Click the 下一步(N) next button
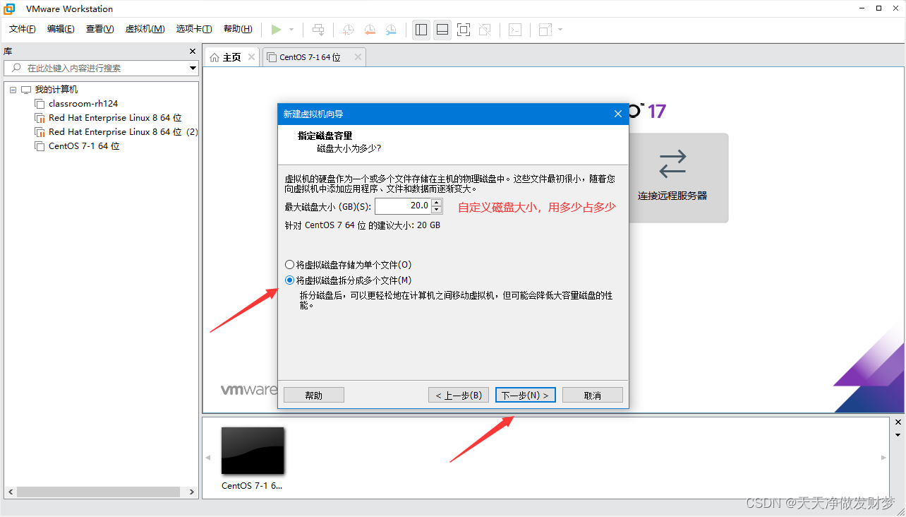Image resolution: width=906 pixels, height=517 pixels. [x=526, y=396]
